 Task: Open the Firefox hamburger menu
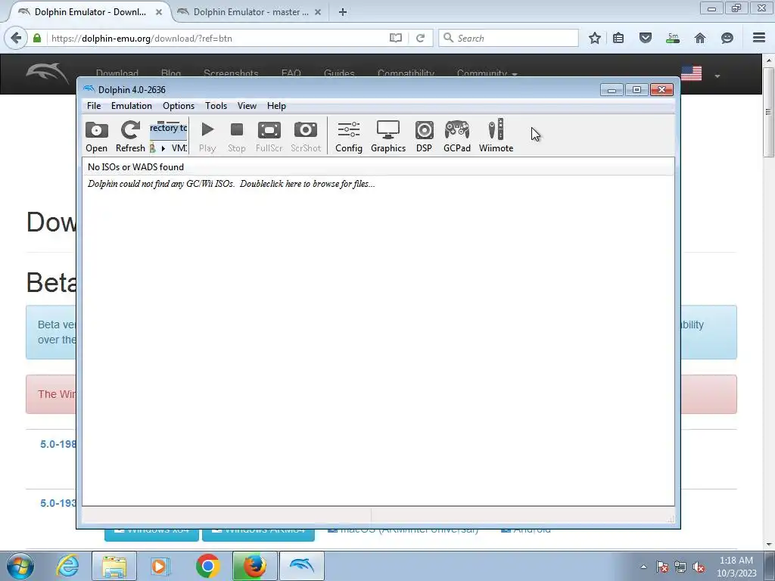[759, 38]
